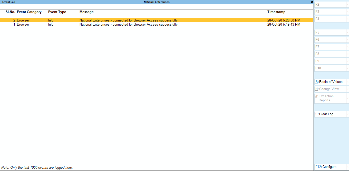Click the message text of event Sl.No. 2
The width and height of the screenshot is (349, 171).
coord(129,20)
